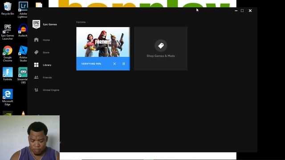Select the Microsoft Edge desktop icon
This screenshot has height=160, width=285.
(8, 97)
